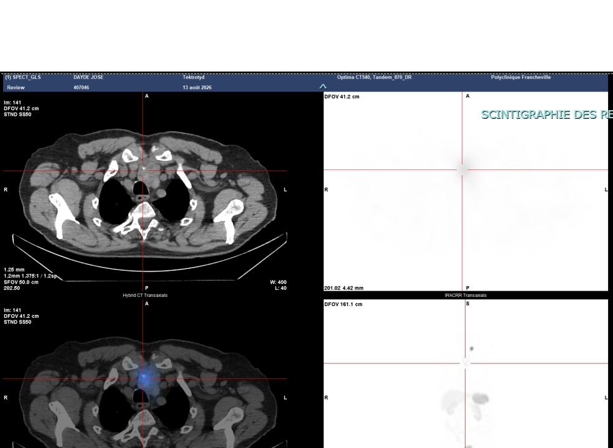Click the Polyclinique Francheville header label

521,77
